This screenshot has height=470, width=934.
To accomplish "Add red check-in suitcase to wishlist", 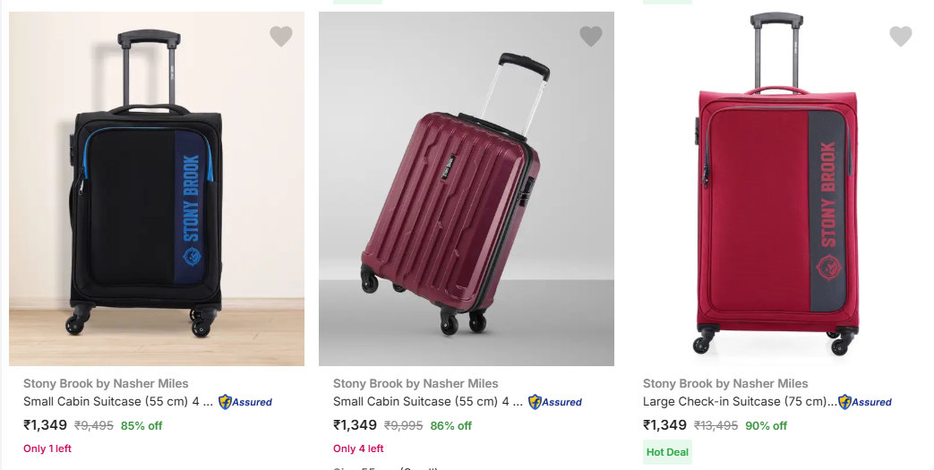I will click(901, 37).
